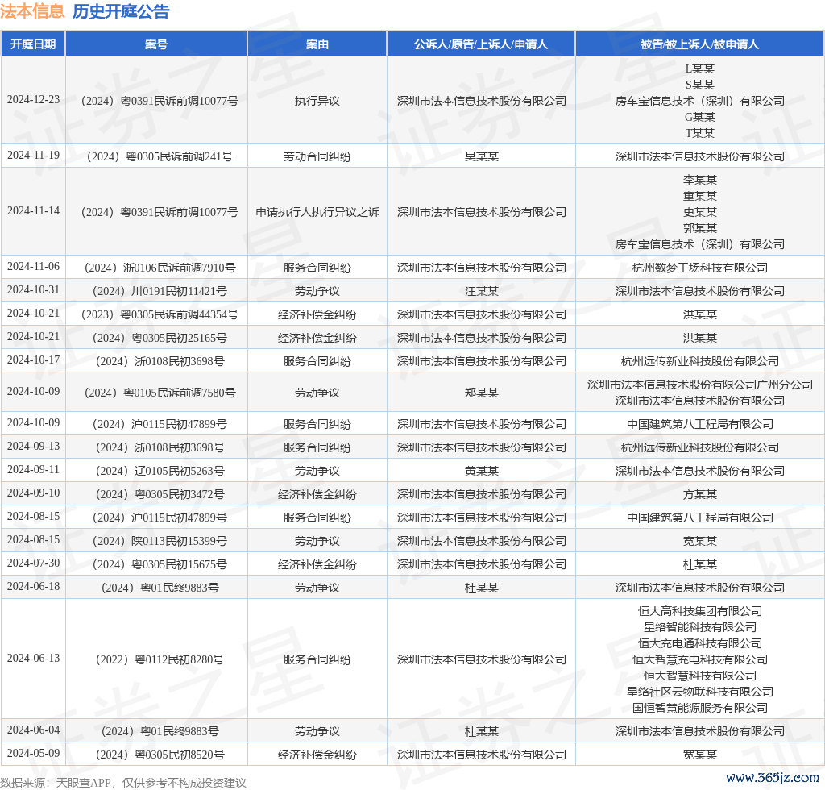This screenshot has height=790, width=825.
Task: Click the date 2024-07-30
Action: 33,563
